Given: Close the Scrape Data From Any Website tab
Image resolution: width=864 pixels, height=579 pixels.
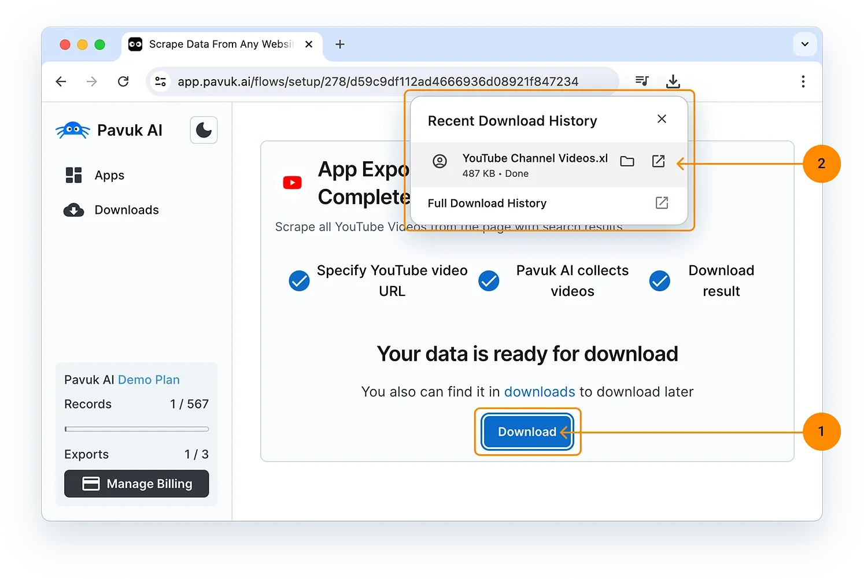Looking at the screenshot, I should point(309,44).
